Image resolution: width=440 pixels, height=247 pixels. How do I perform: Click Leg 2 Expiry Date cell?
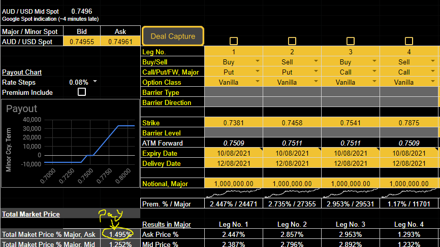click(x=292, y=153)
